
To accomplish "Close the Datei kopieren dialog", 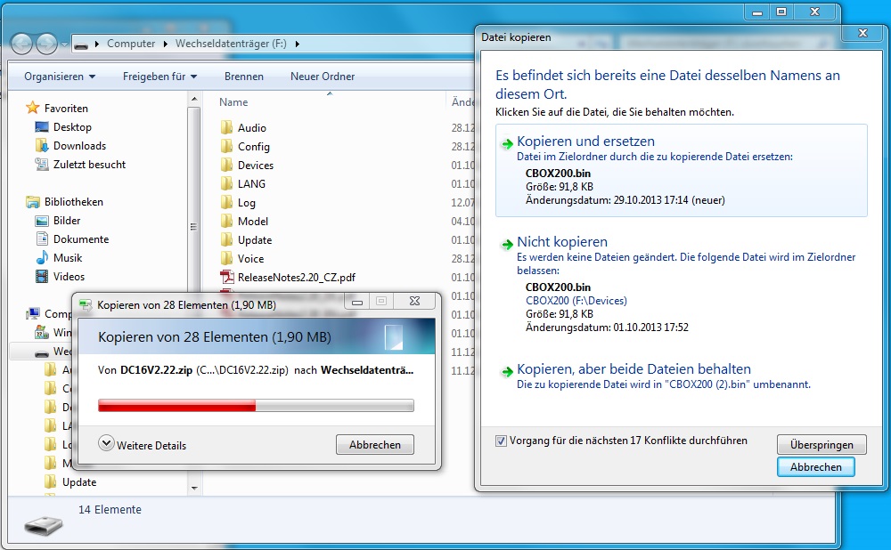I will point(862,33).
